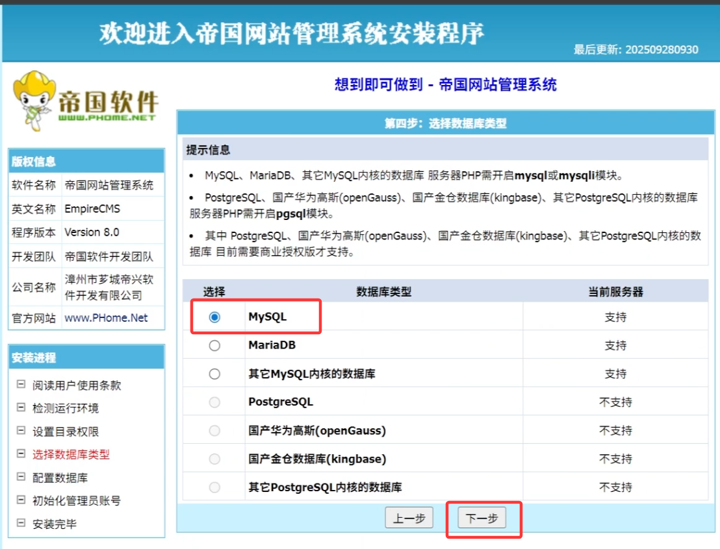Click the 第四步：选择数据库类型 title bar
This screenshot has width=720, height=549.
point(445,123)
